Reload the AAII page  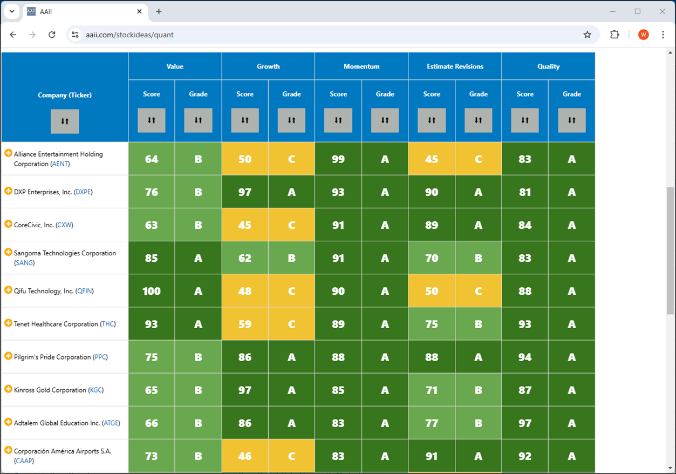click(x=52, y=35)
